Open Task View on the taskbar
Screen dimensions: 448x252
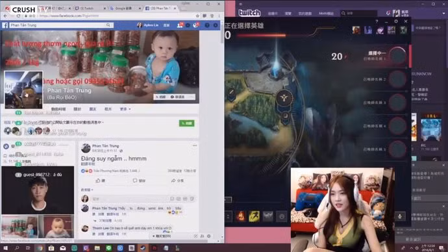[x=28, y=248]
